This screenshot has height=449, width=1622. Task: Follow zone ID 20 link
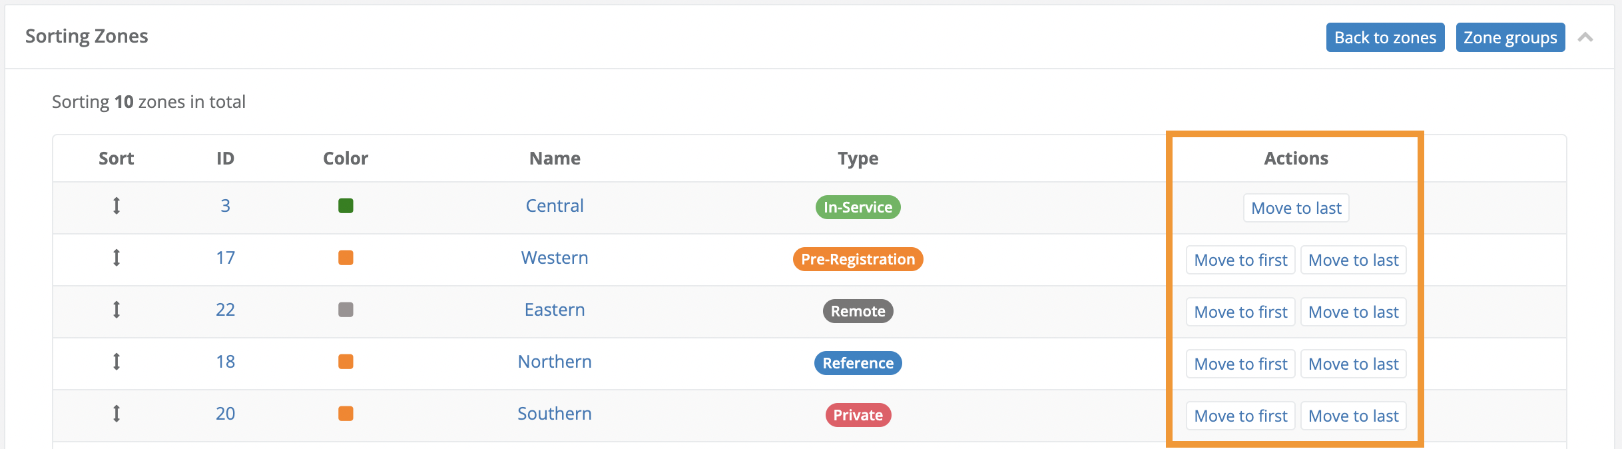coord(225,414)
